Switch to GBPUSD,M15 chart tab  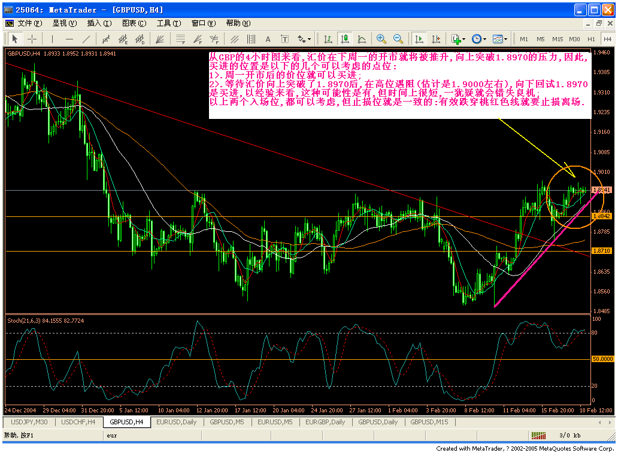point(429,422)
